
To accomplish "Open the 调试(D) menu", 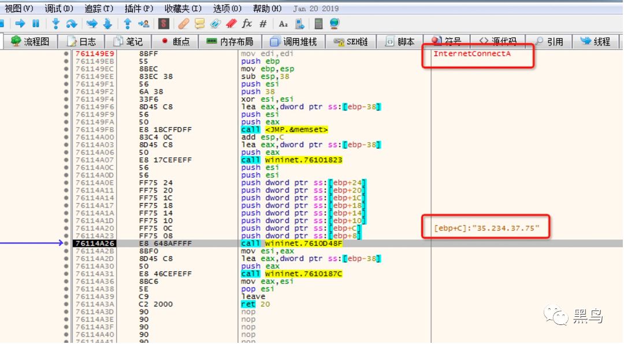I will (x=59, y=9).
